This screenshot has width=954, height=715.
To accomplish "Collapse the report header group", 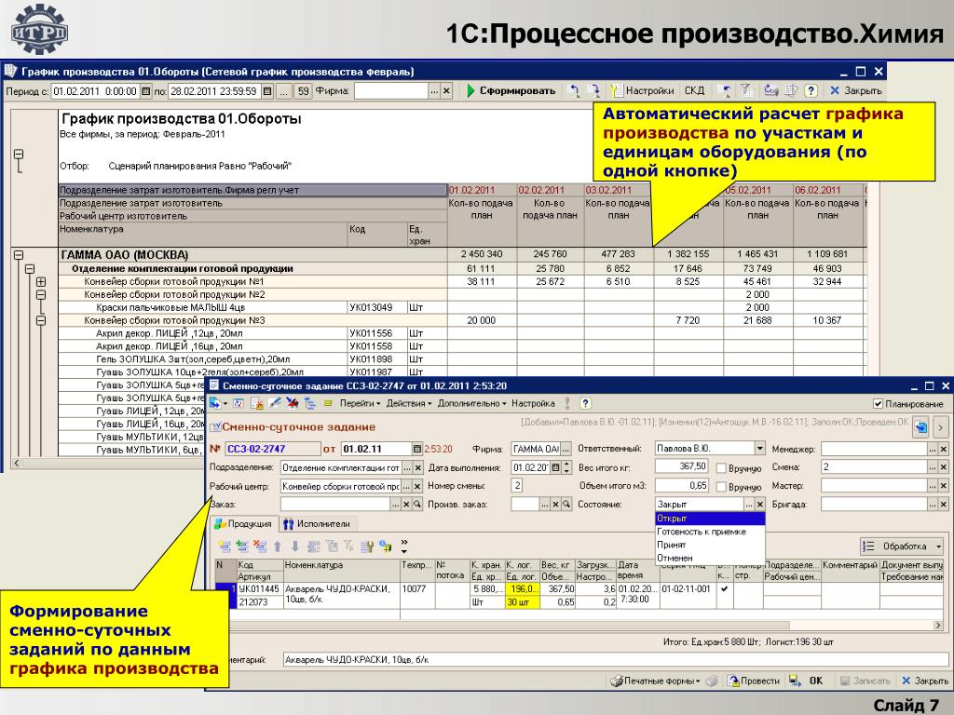I will [19, 155].
